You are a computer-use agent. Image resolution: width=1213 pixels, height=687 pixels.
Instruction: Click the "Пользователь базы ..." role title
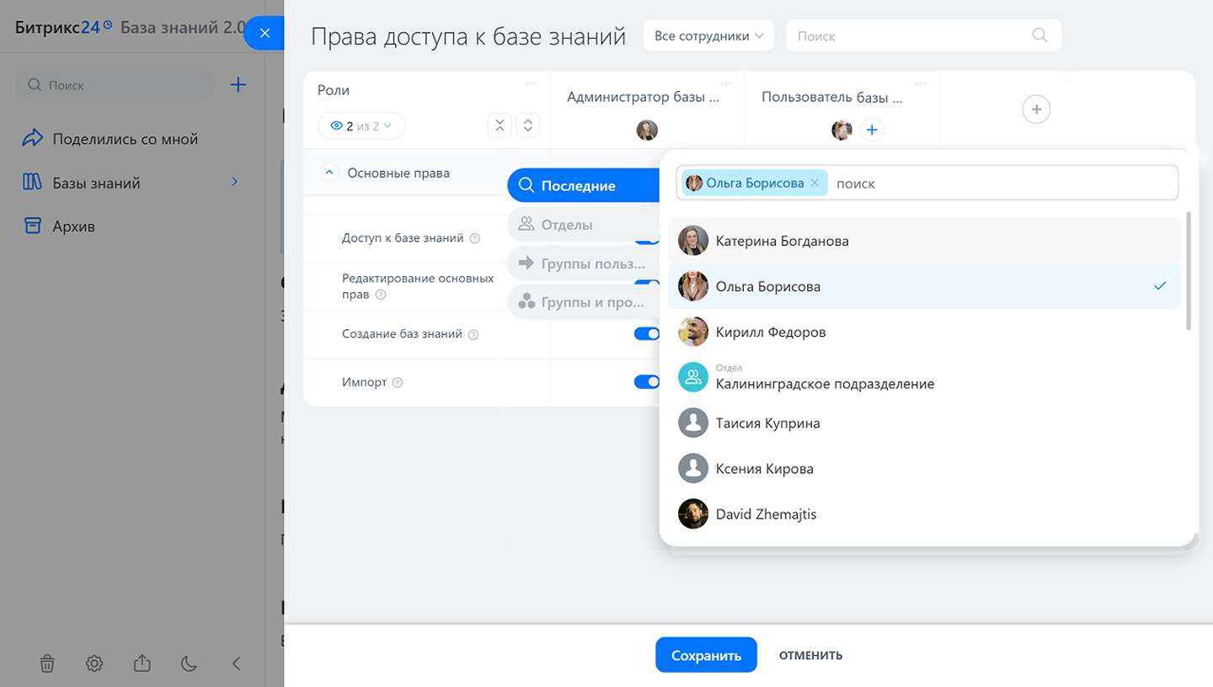(831, 97)
